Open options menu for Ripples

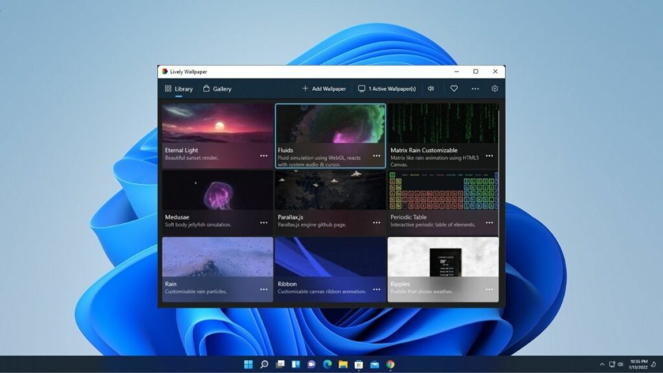click(x=489, y=289)
